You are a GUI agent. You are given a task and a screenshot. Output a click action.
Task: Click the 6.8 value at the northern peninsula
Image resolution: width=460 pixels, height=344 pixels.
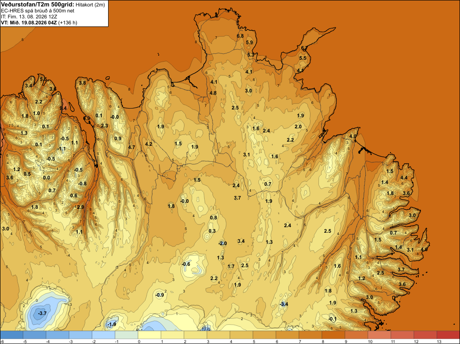240,36
